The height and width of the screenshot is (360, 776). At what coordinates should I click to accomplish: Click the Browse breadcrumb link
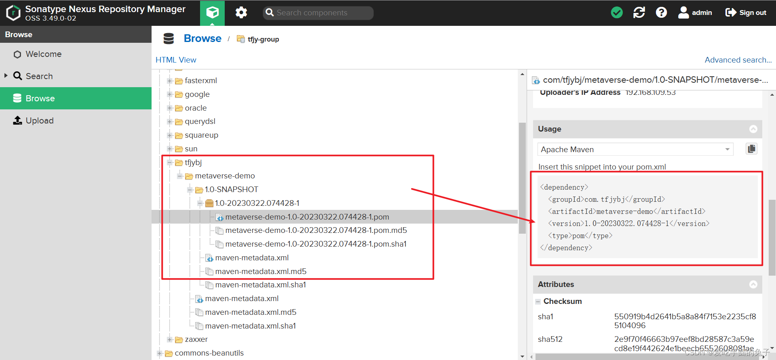[x=202, y=38]
